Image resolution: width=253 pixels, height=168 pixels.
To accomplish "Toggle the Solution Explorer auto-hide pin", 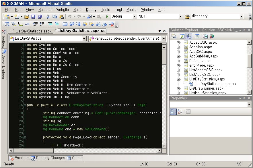I will (x=244, y=30).
